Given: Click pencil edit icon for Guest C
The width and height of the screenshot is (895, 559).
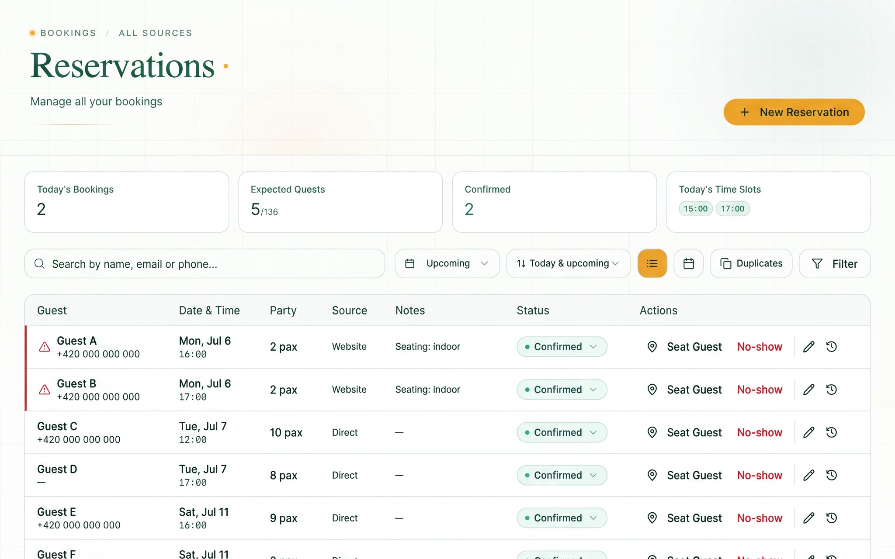Looking at the screenshot, I should click(809, 432).
